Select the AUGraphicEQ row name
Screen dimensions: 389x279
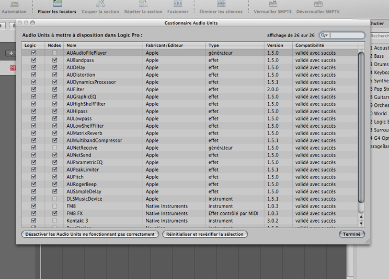[x=82, y=96]
